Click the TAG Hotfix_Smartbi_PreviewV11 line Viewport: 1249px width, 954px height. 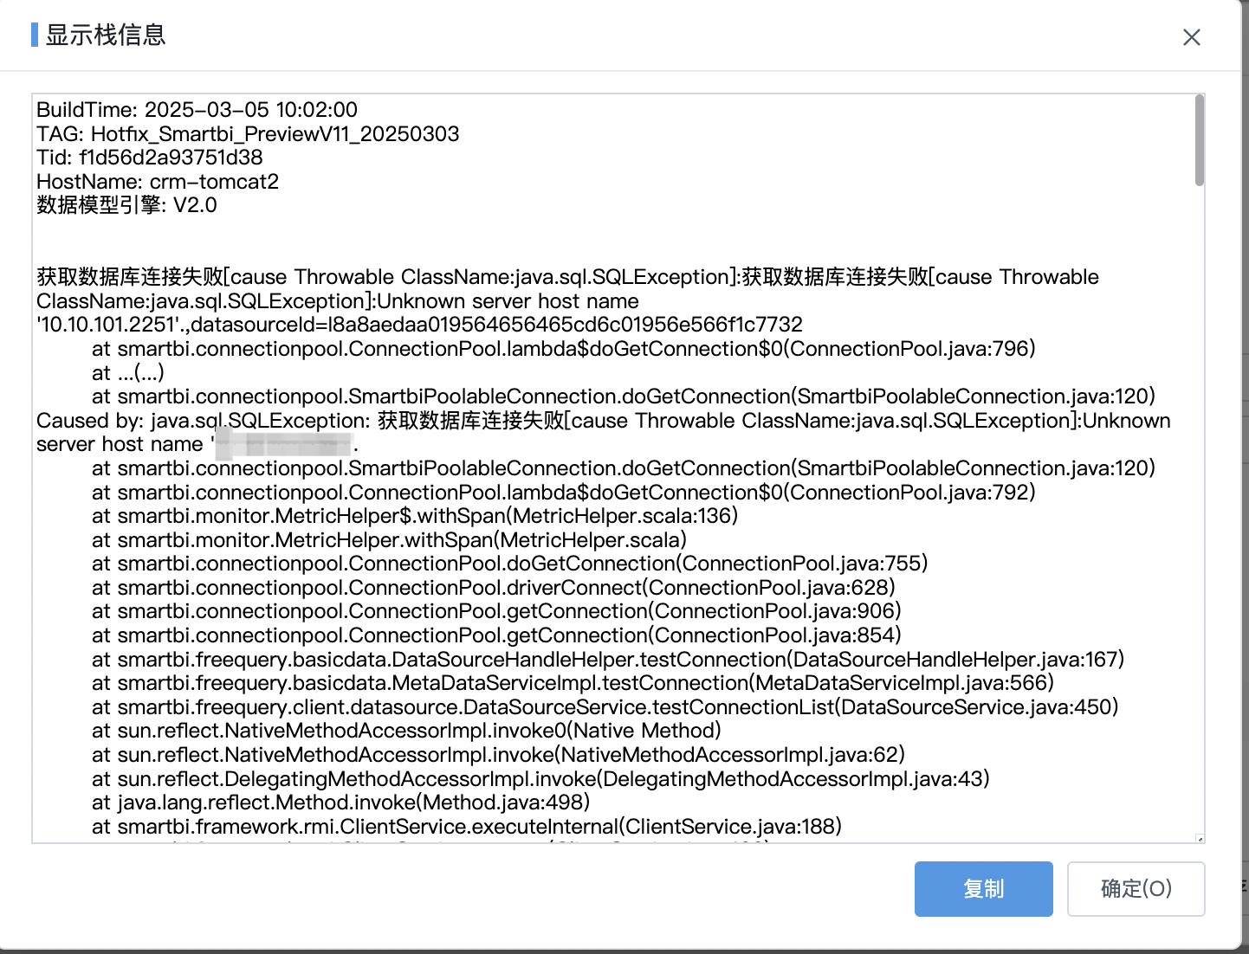248,134
